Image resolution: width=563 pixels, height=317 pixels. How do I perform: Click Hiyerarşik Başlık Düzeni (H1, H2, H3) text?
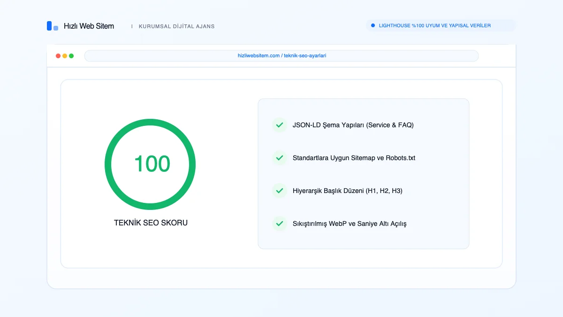[x=348, y=191]
